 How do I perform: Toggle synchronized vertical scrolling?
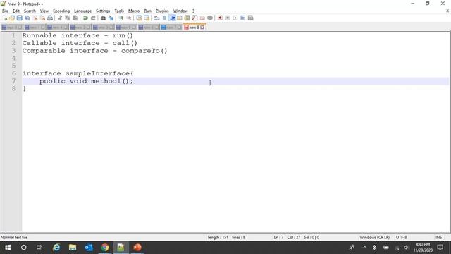click(139, 18)
